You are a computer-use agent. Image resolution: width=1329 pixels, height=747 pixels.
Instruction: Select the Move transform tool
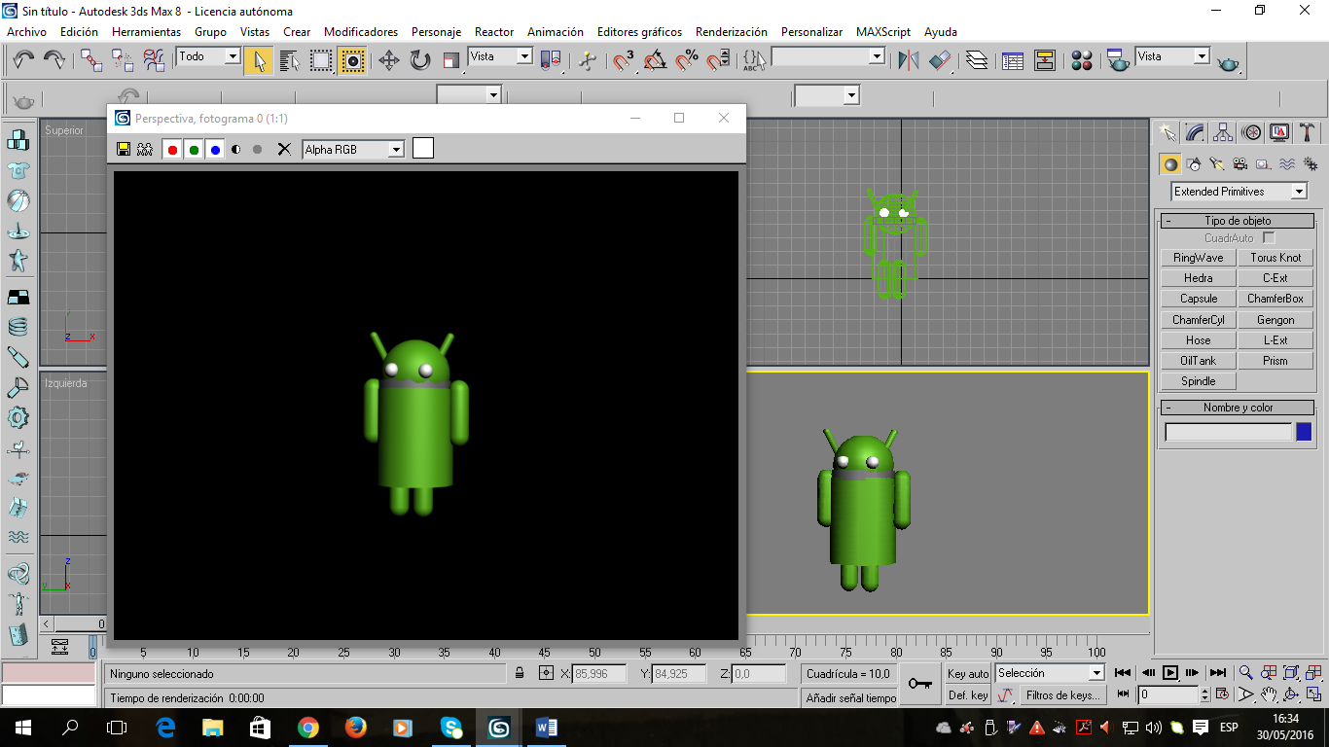click(388, 60)
